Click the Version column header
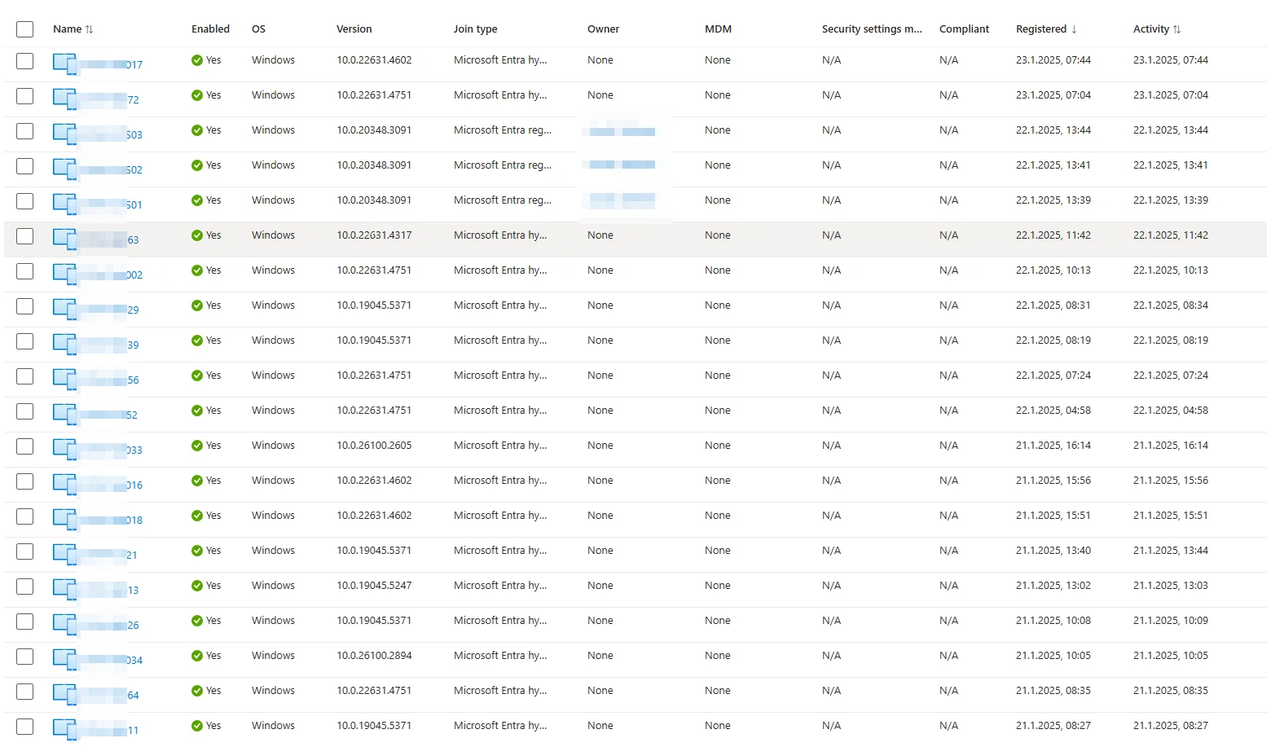Image resolution: width=1267 pixels, height=747 pixels. 354,29
